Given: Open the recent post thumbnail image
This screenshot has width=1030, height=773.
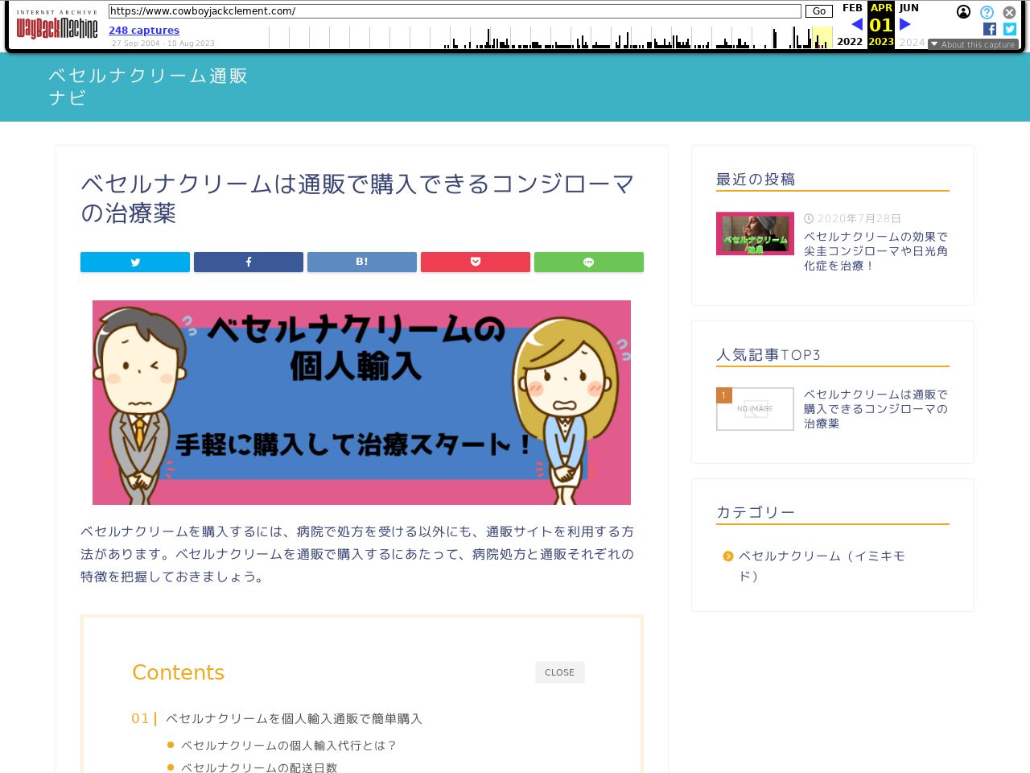Looking at the screenshot, I should 755,234.
